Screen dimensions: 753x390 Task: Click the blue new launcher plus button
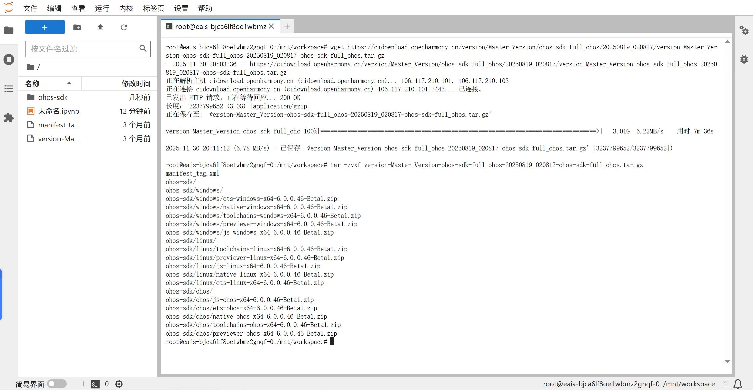tap(45, 27)
